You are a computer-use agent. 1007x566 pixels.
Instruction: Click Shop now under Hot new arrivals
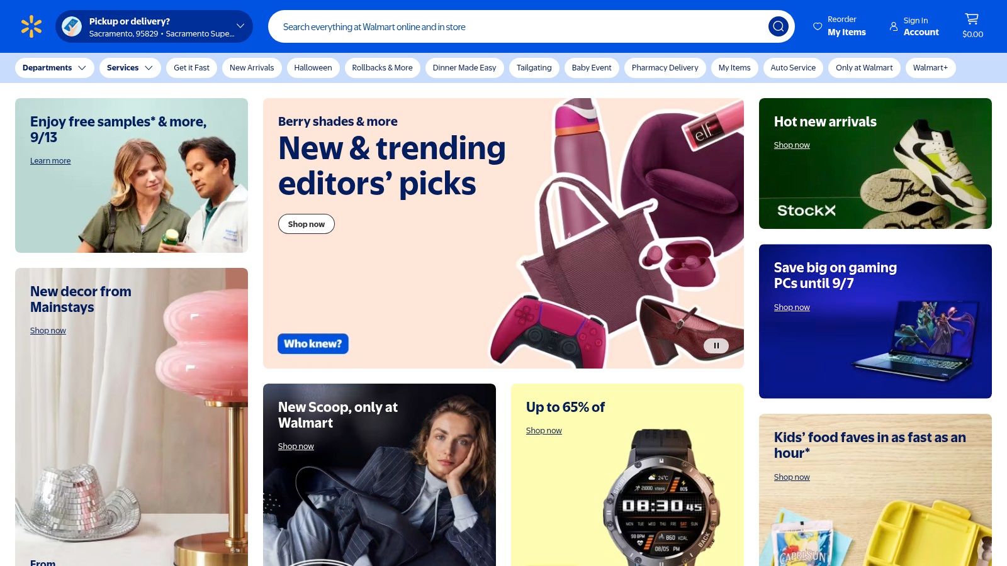pyautogui.click(x=791, y=145)
